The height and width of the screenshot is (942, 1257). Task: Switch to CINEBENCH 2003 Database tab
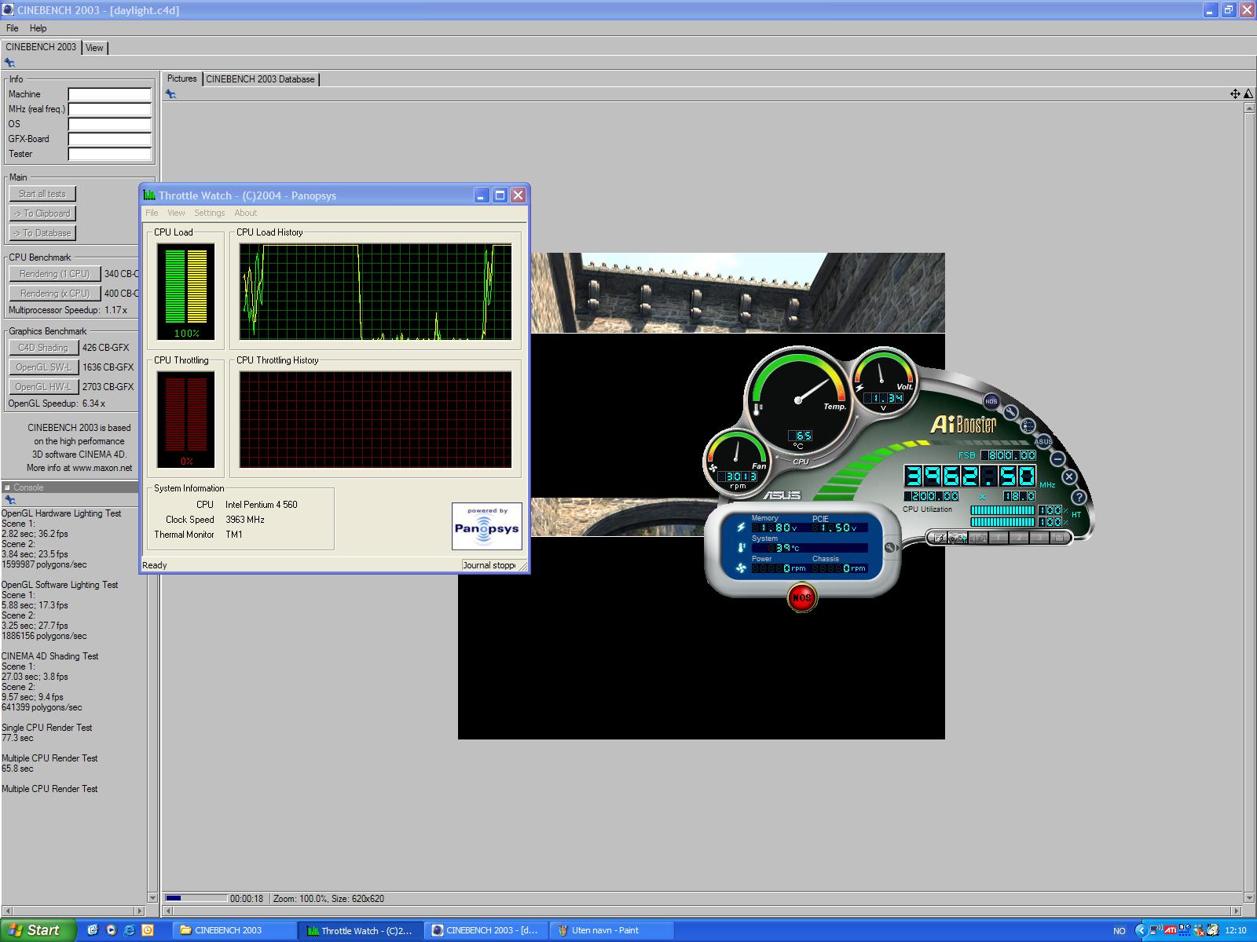(260, 79)
